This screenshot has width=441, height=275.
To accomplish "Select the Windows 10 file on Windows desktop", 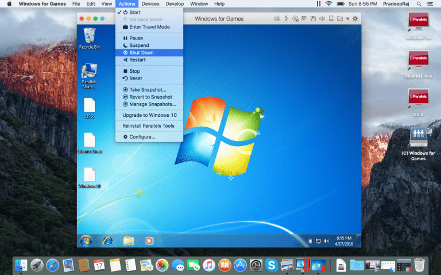I will pyautogui.click(x=90, y=178).
